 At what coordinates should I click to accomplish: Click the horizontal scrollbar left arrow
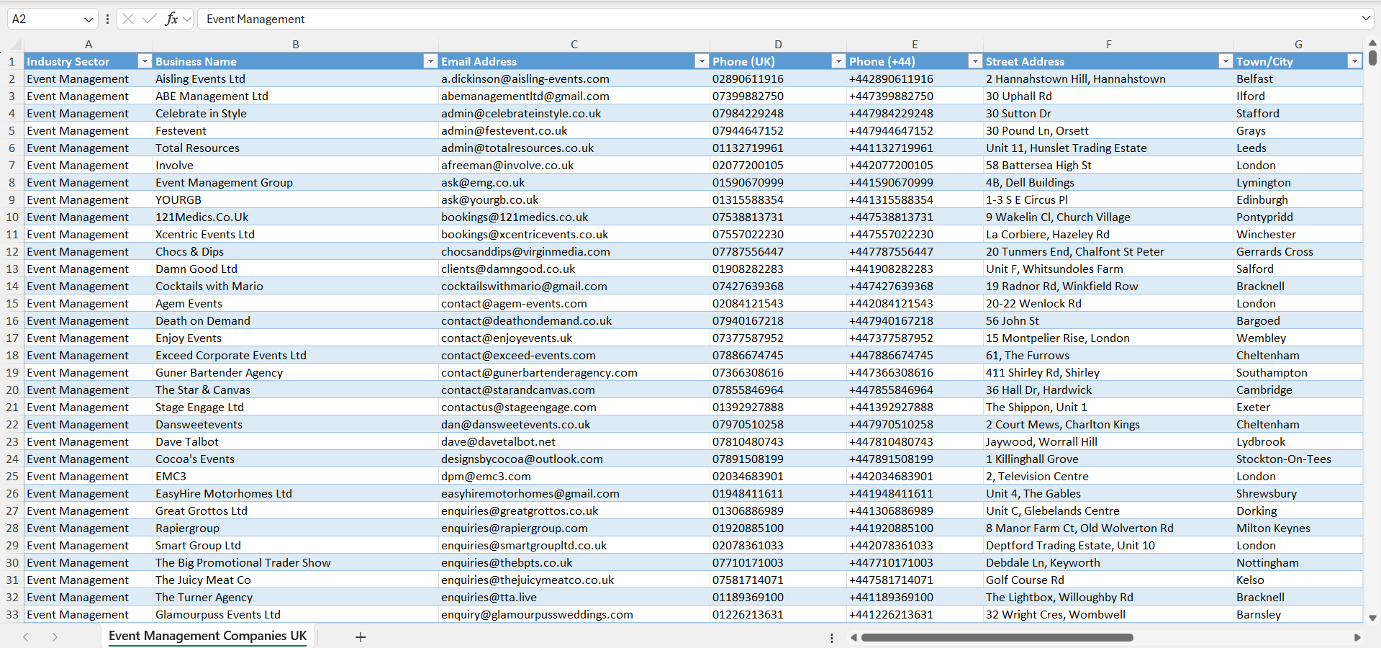853,637
